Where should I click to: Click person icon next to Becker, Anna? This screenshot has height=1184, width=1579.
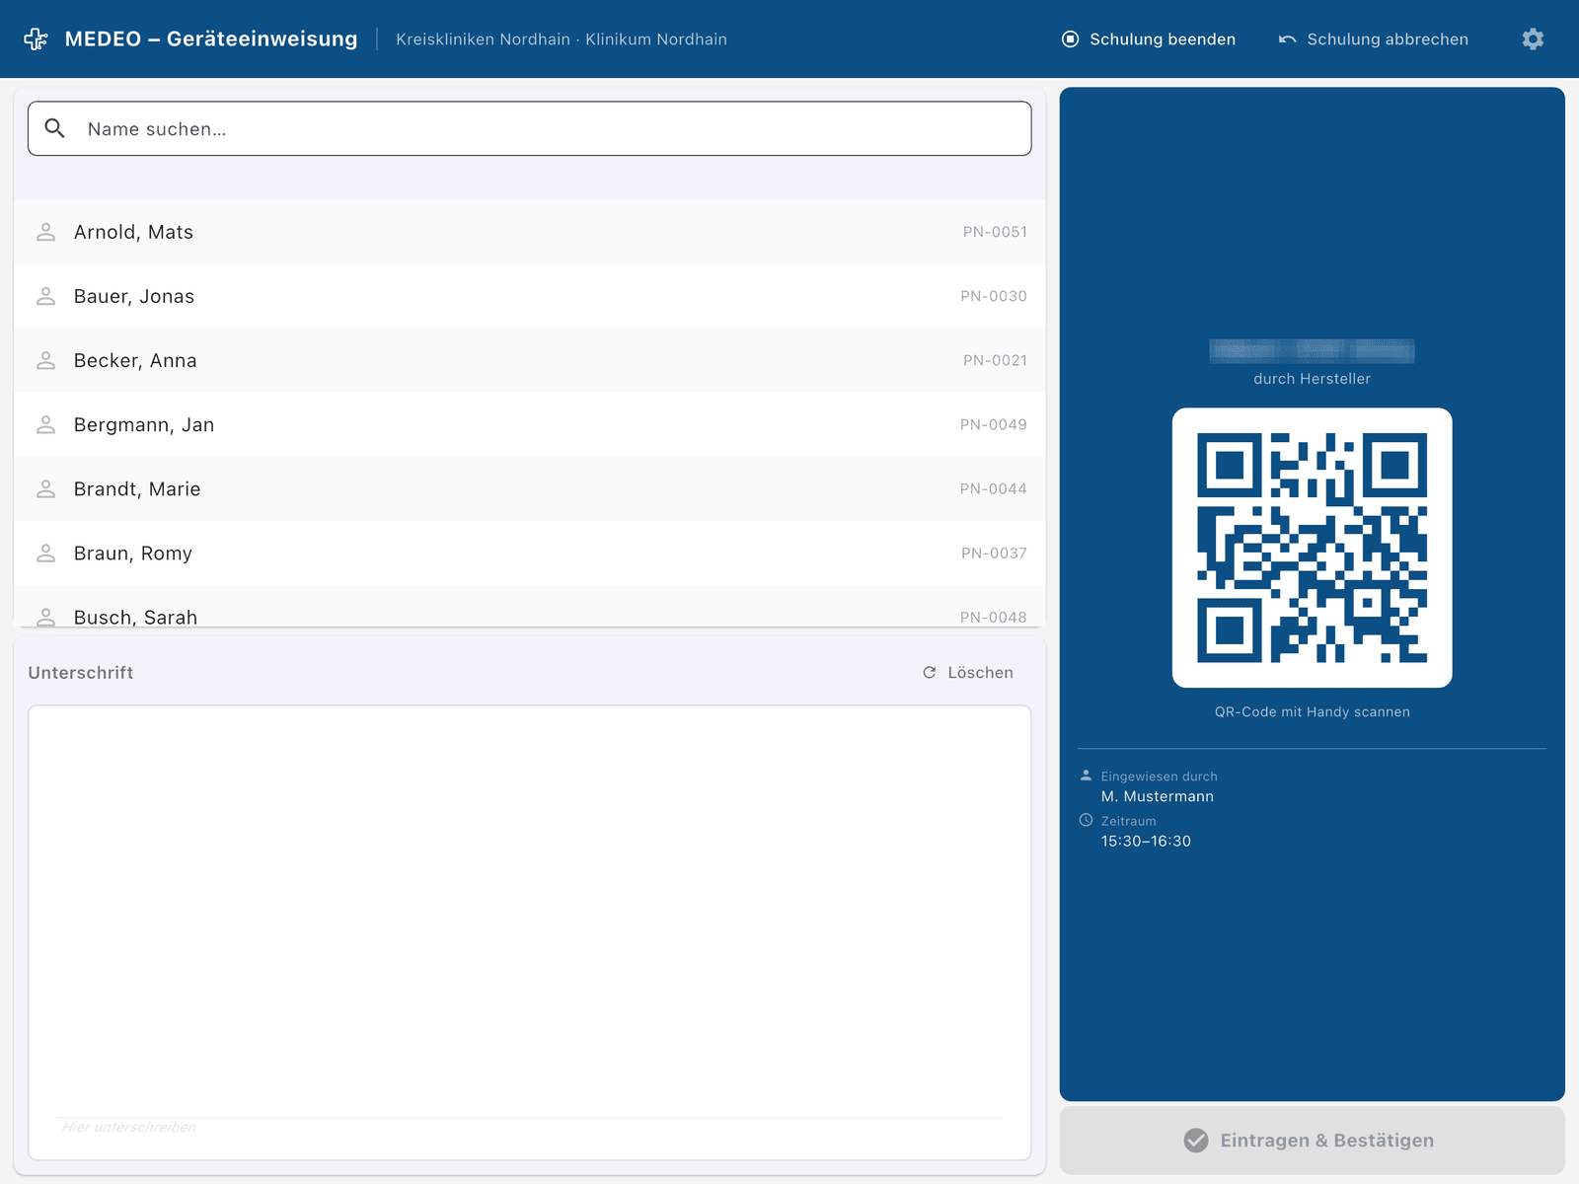45,360
